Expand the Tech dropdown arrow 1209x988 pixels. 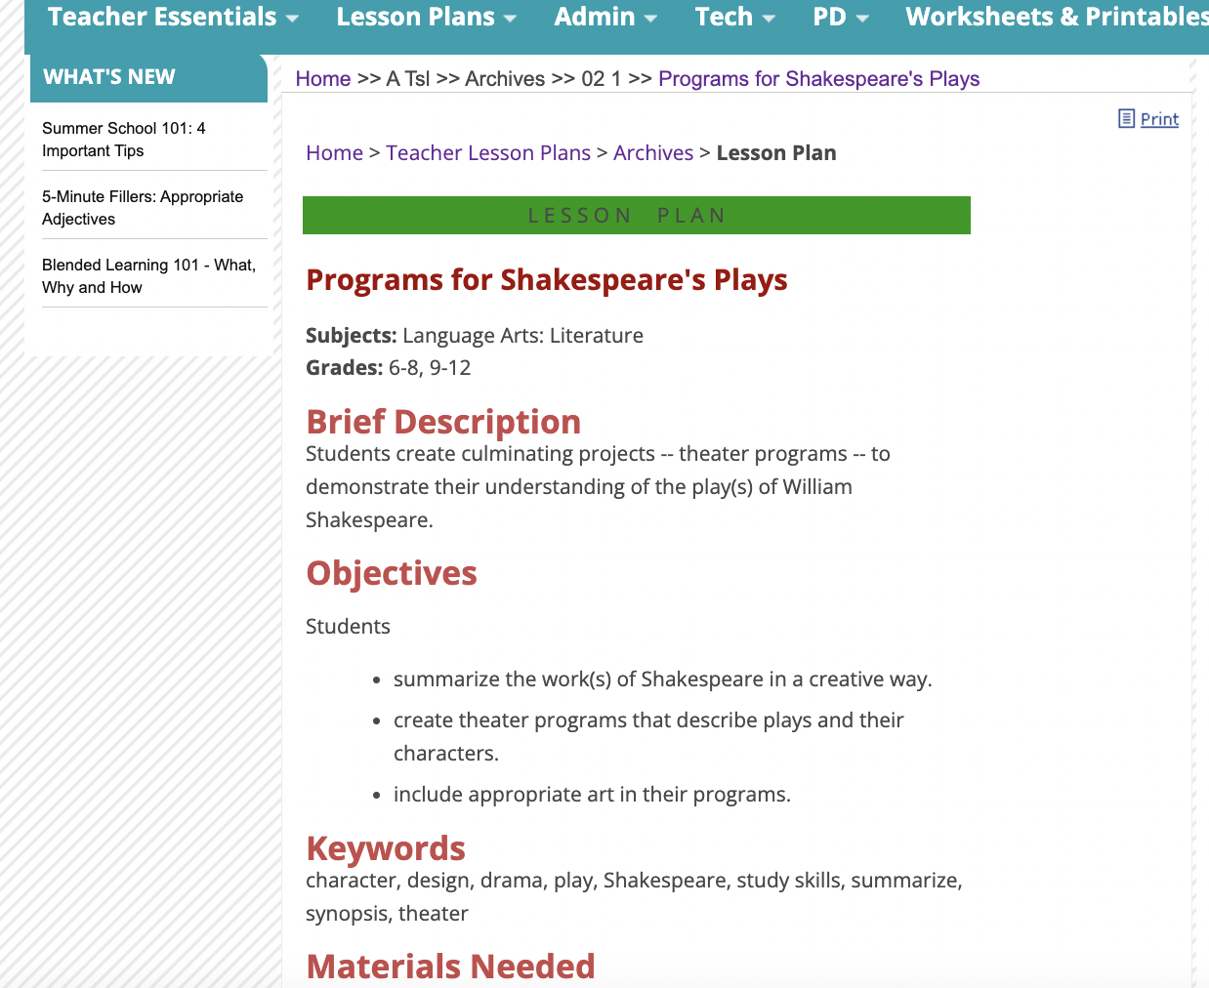[765, 18]
